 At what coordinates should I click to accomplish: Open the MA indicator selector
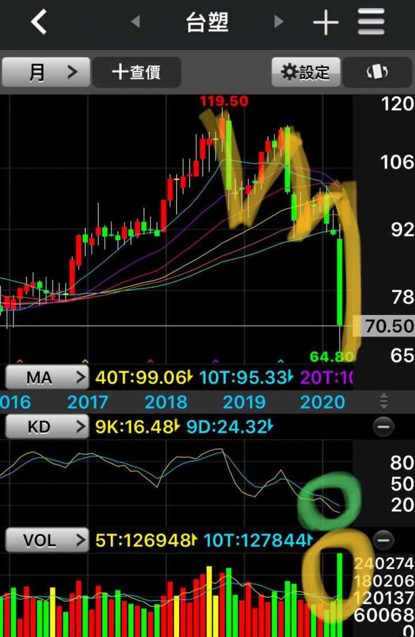[47, 377]
